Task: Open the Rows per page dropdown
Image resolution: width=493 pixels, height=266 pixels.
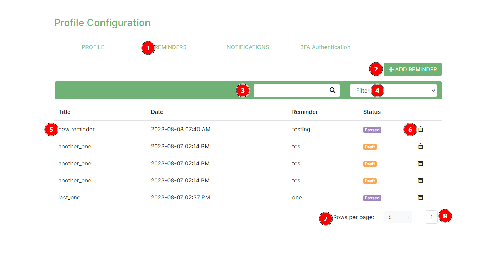Action: pyautogui.click(x=398, y=217)
